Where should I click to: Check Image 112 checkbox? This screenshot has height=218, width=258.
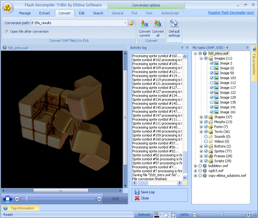(212, 83)
